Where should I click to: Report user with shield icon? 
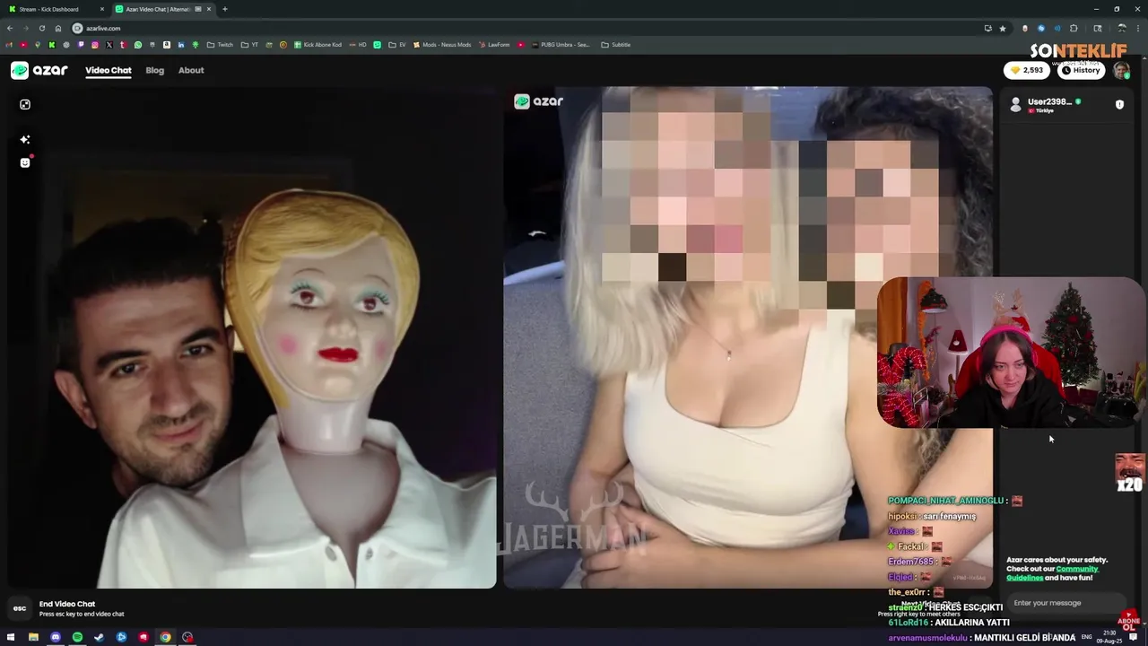pyautogui.click(x=1119, y=105)
